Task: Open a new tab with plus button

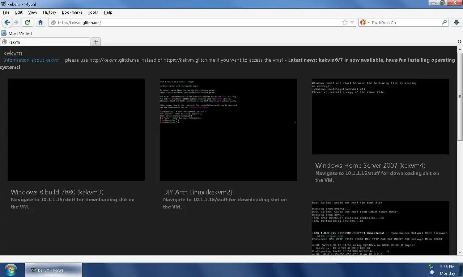Action: pyautogui.click(x=96, y=42)
